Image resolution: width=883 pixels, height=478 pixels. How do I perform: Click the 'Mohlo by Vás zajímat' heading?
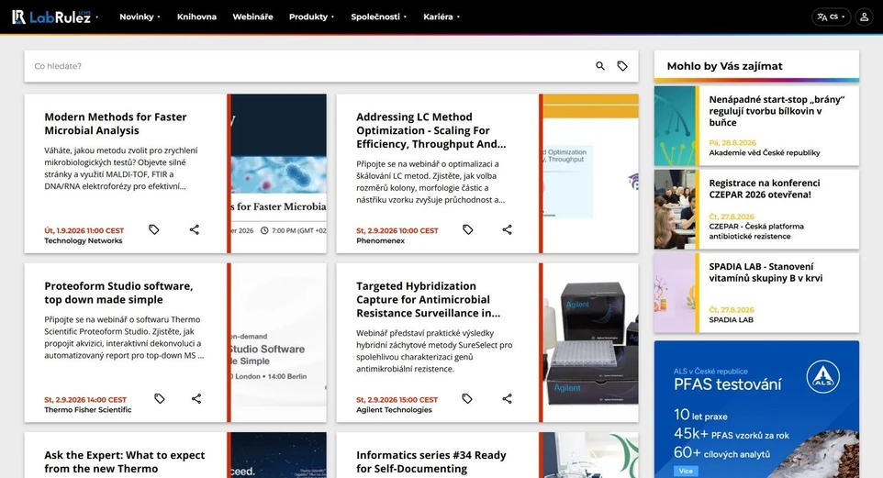(724, 66)
